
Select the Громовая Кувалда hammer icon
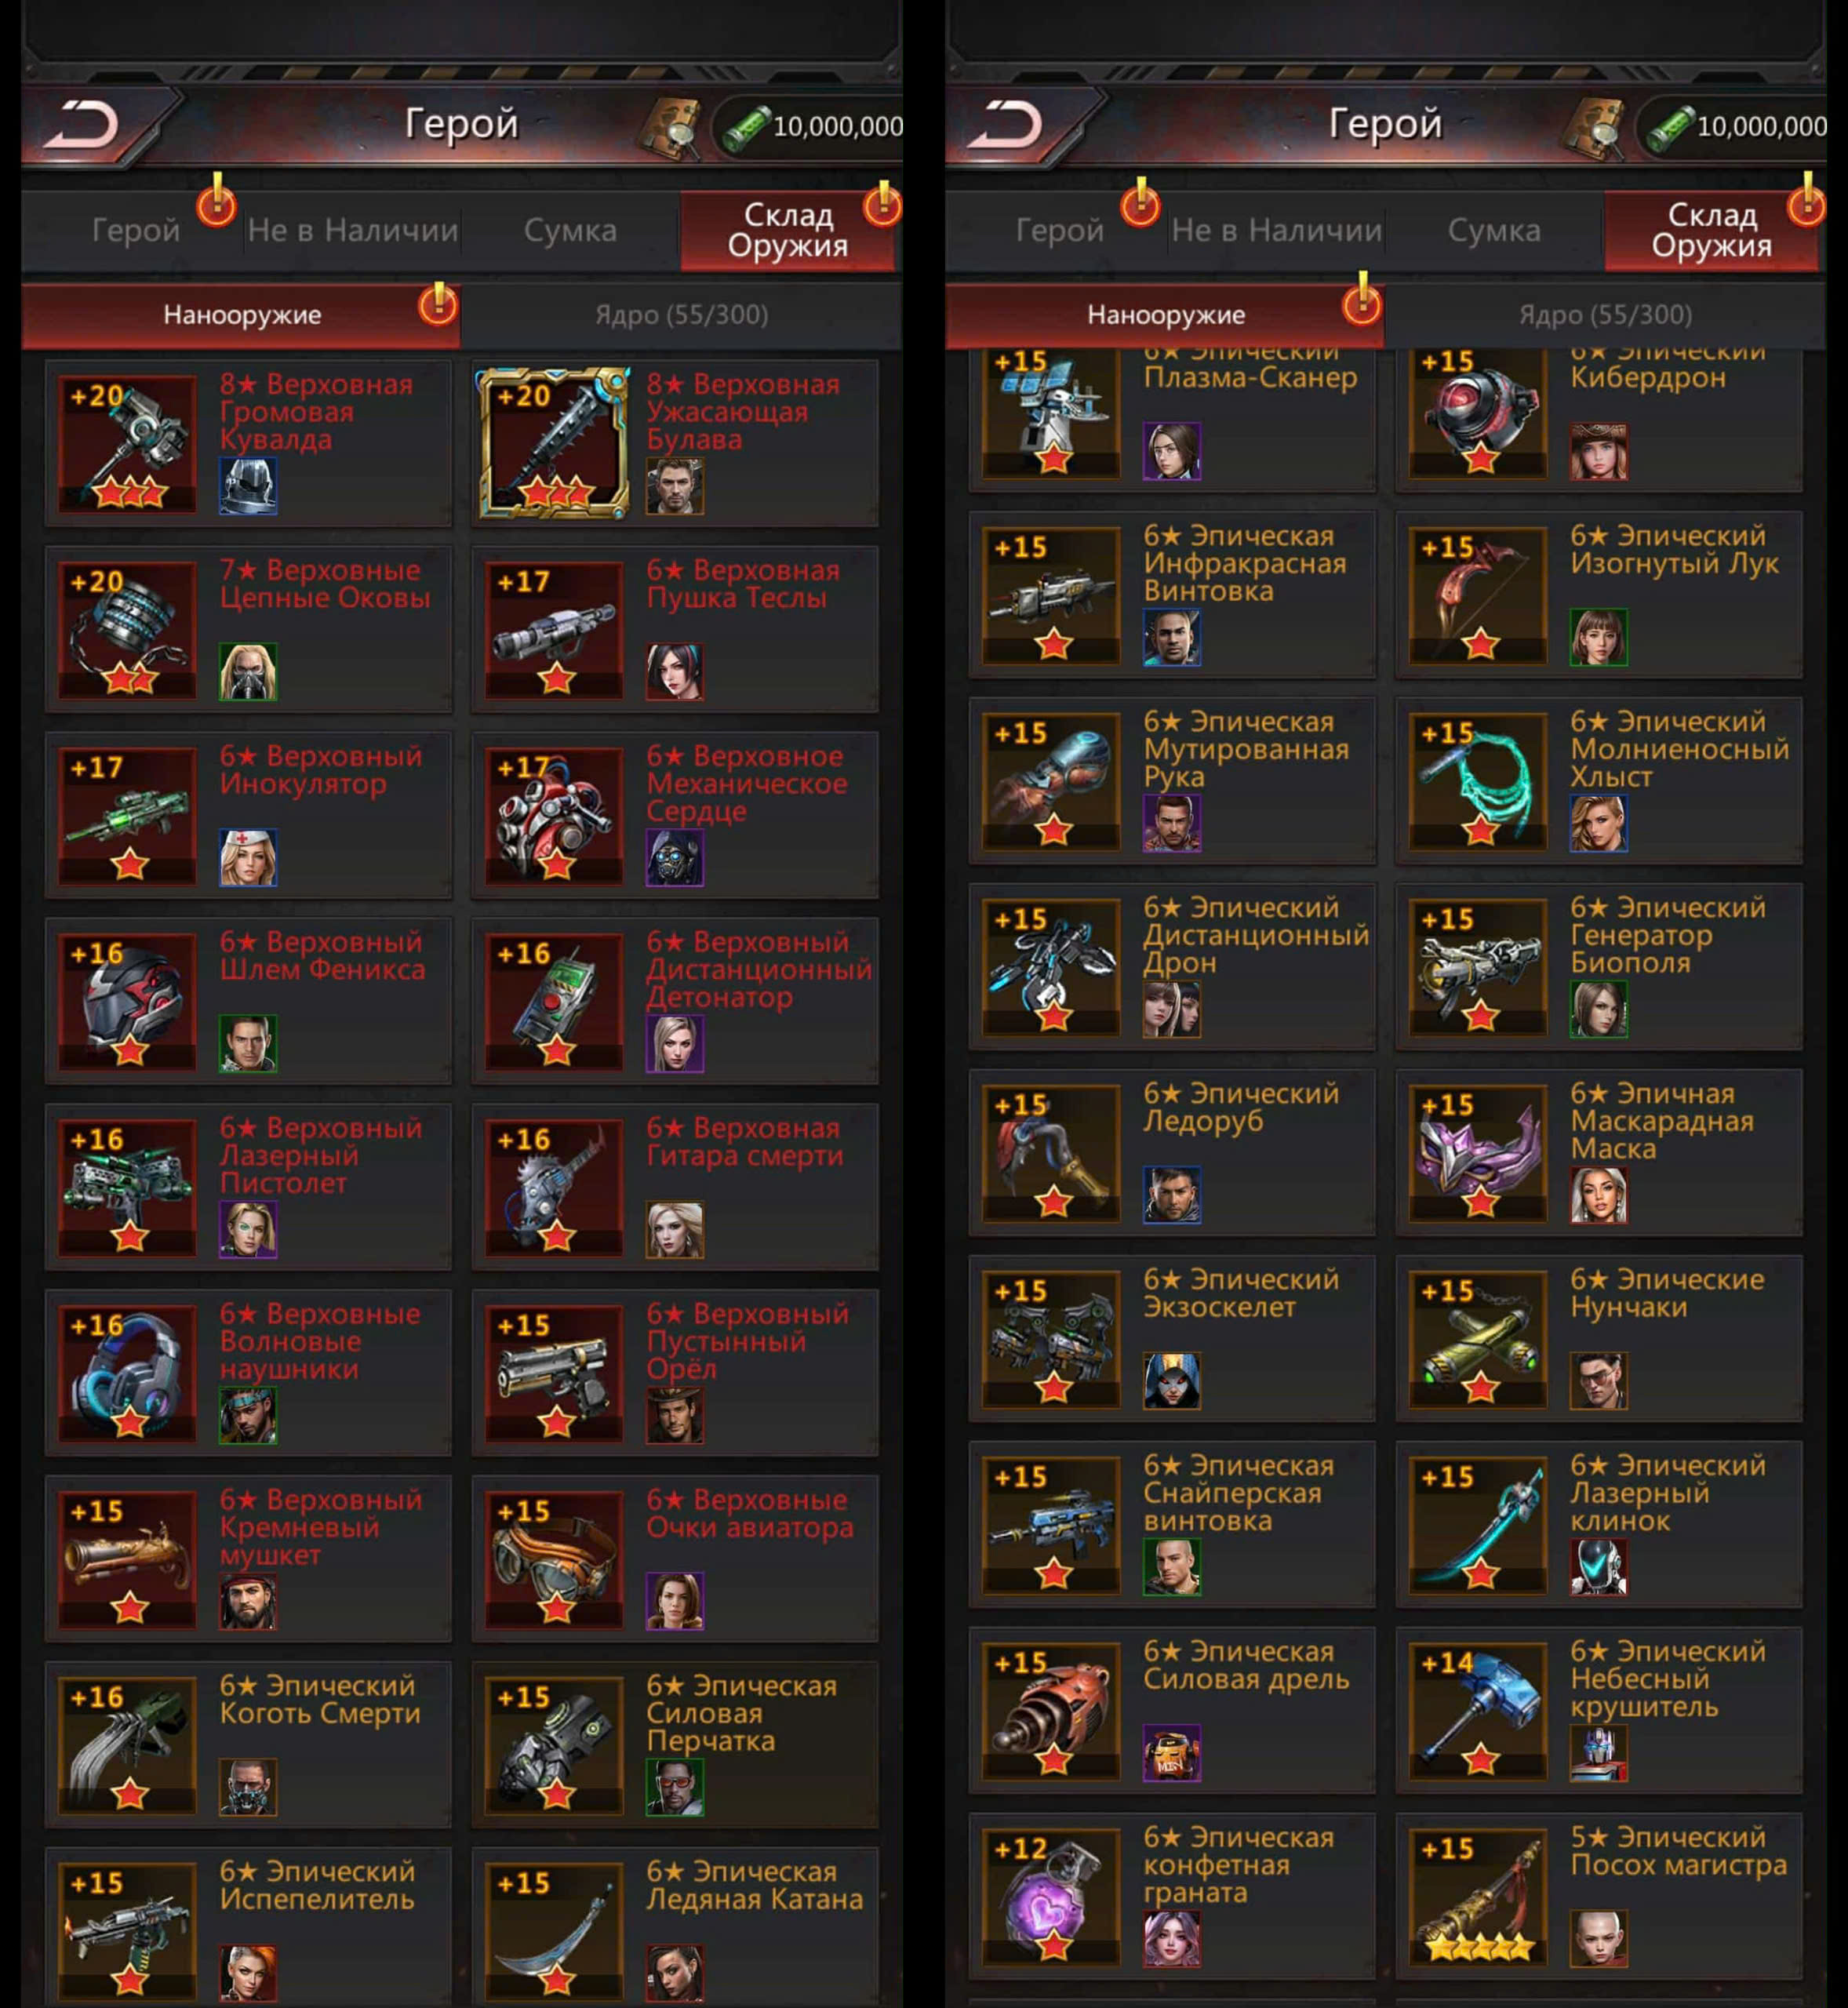[x=127, y=443]
